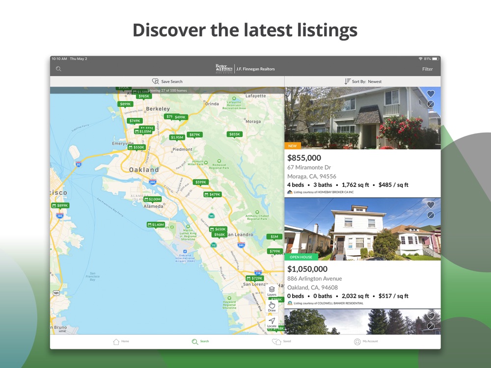The height and width of the screenshot is (368, 491).
Task: Switch to the My Account tab
Action: coord(366,342)
